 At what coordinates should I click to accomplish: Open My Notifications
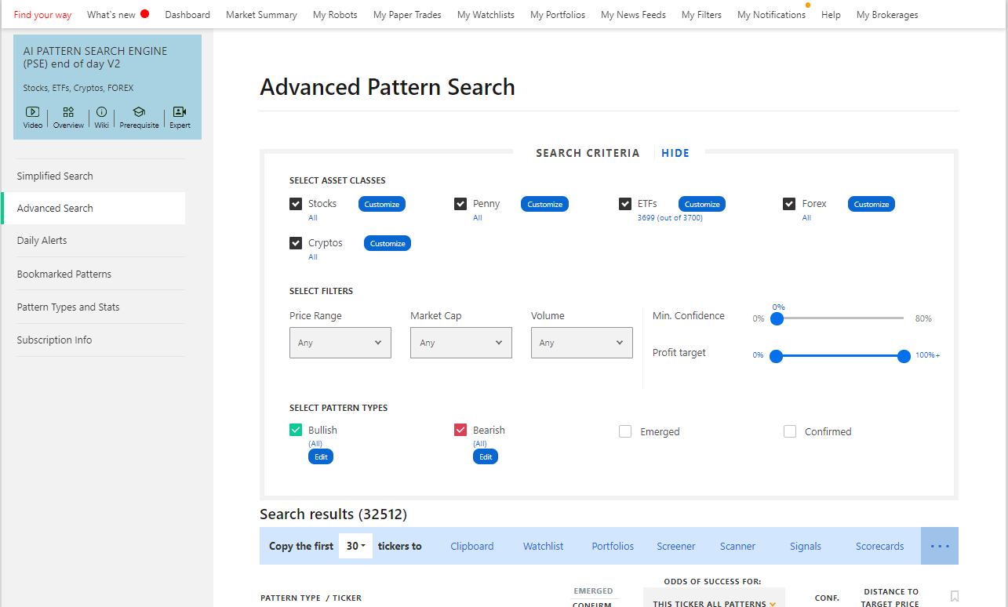[771, 15]
